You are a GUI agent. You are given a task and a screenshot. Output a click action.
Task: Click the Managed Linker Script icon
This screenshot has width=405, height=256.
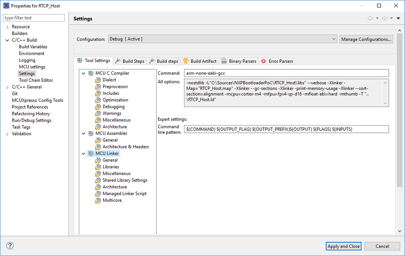point(98,194)
